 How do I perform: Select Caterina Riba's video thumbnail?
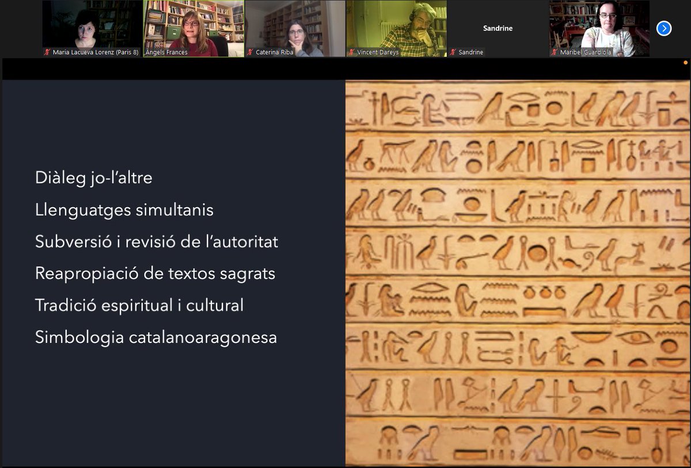pyautogui.click(x=295, y=28)
